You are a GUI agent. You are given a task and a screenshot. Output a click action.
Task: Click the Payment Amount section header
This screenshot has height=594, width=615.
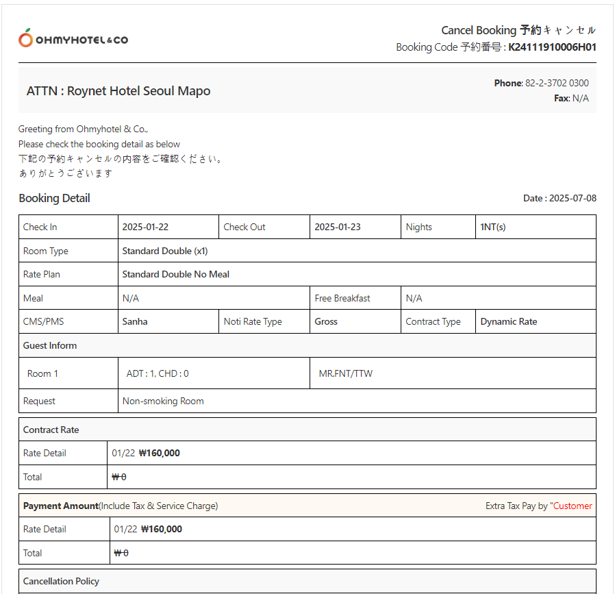pyautogui.click(x=61, y=506)
